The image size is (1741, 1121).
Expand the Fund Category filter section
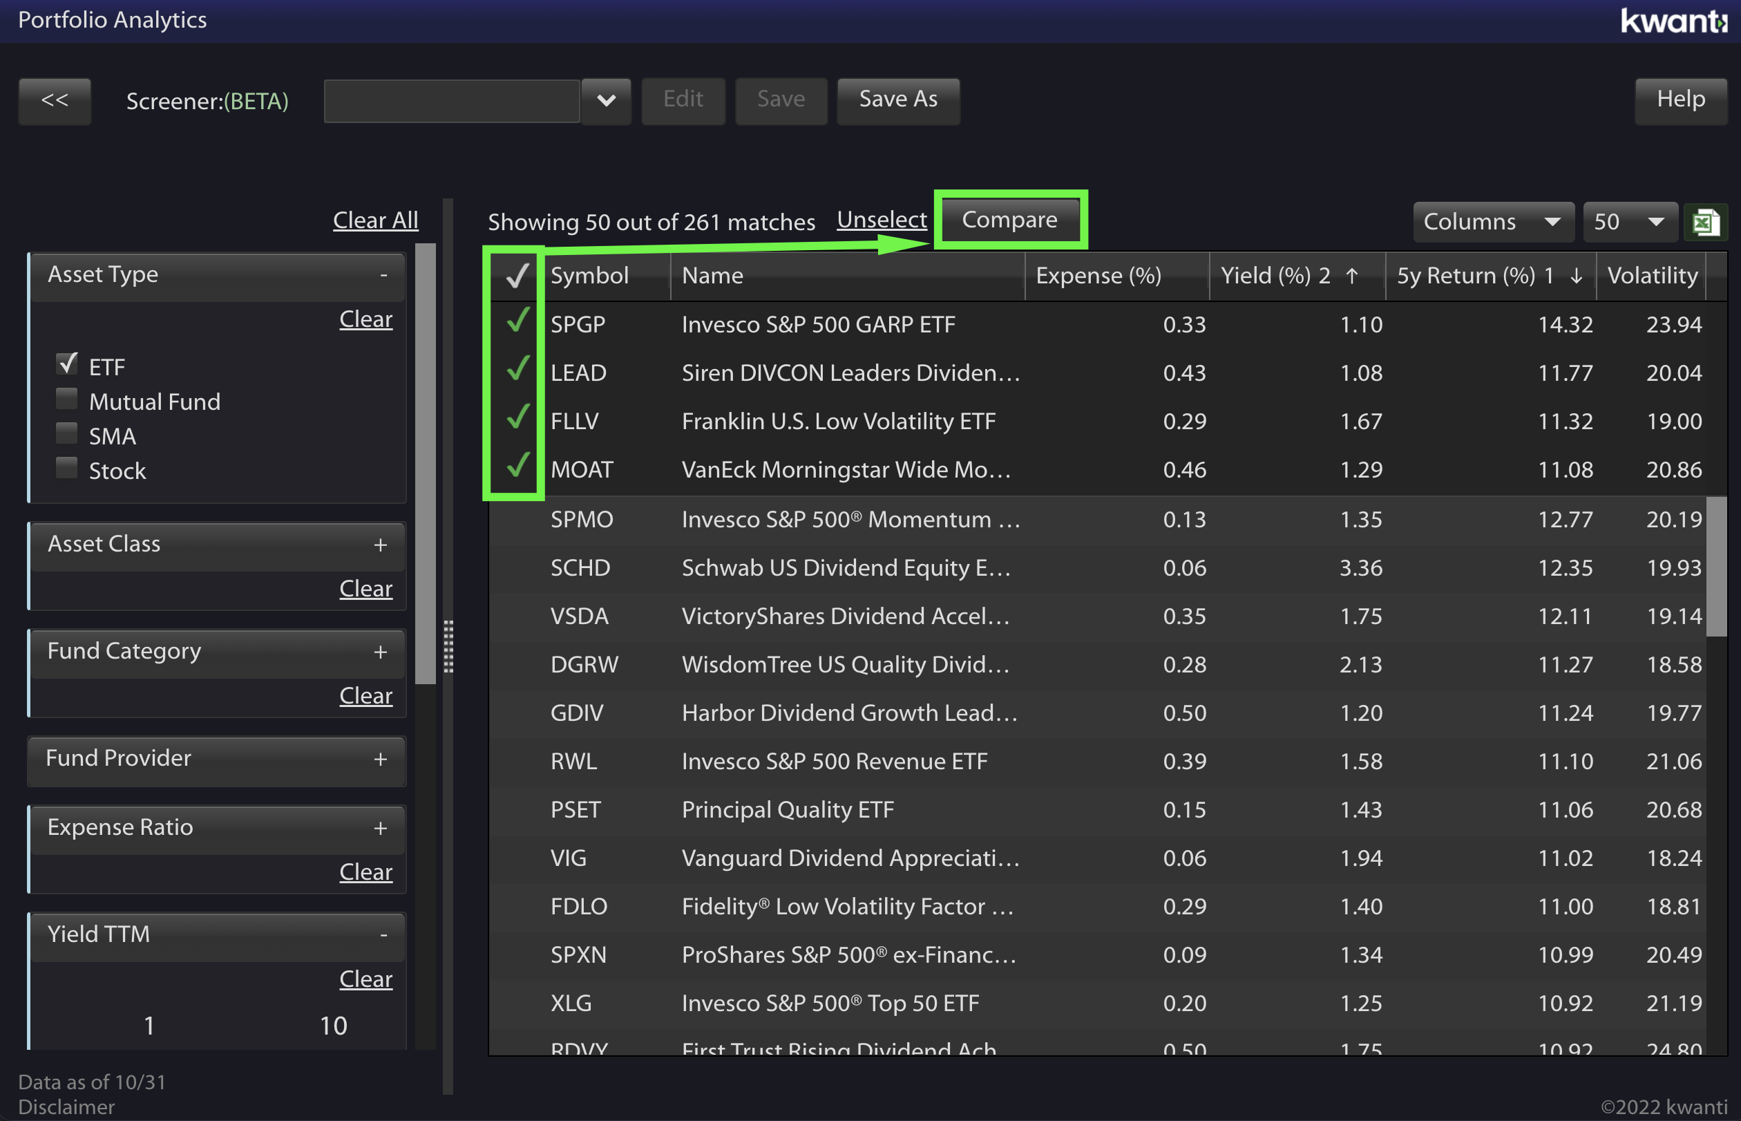(381, 652)
